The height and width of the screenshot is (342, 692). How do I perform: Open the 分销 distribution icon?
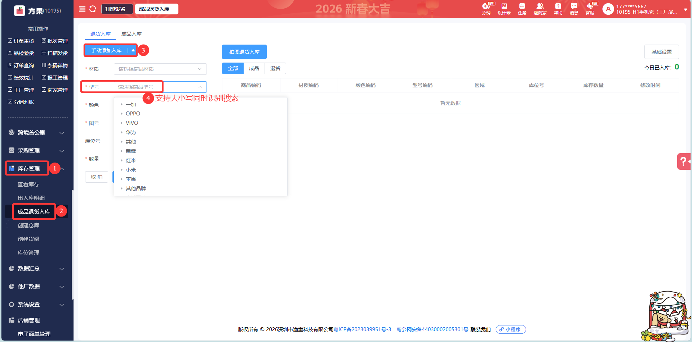[486, 9]
